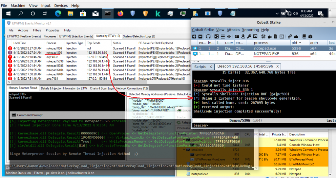The height and width of the screenshot is (178, 336).
Task: Open the Attacks menu in Cobalt Strike
Action: (233, 30)
